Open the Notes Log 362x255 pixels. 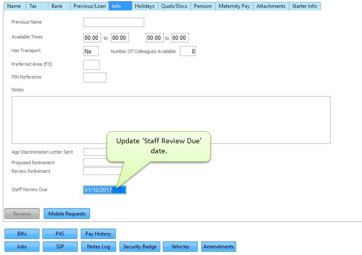[98, 246]
